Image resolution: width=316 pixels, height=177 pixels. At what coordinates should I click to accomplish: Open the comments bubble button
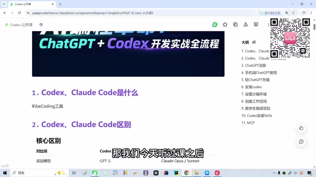click(301, 142)
